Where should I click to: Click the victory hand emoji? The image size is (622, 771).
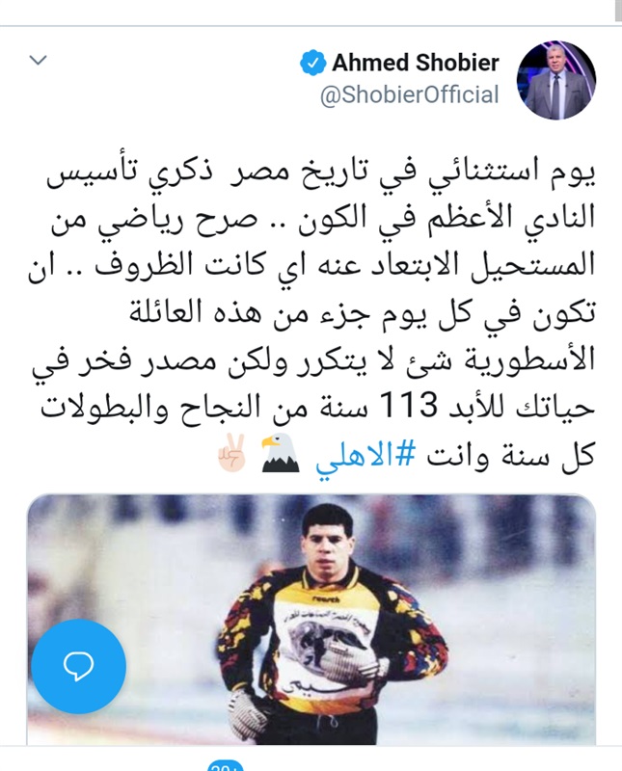click(x=232, y=453)
